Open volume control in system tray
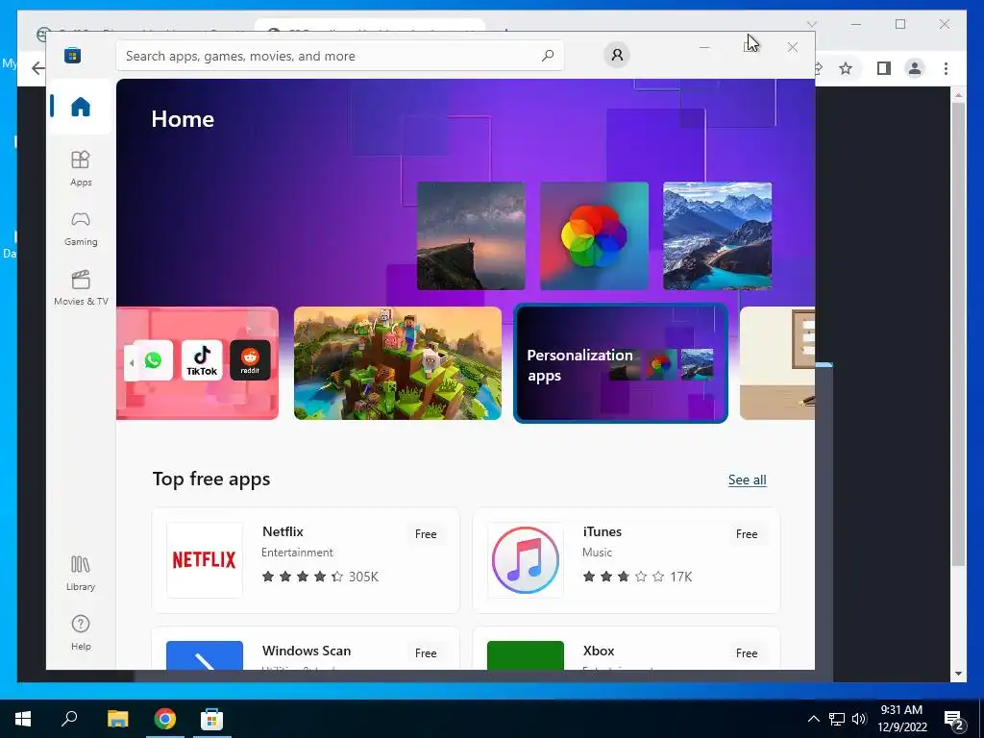Image resolution: width=984 pixels, height=738 pixels. click(859, 719)
